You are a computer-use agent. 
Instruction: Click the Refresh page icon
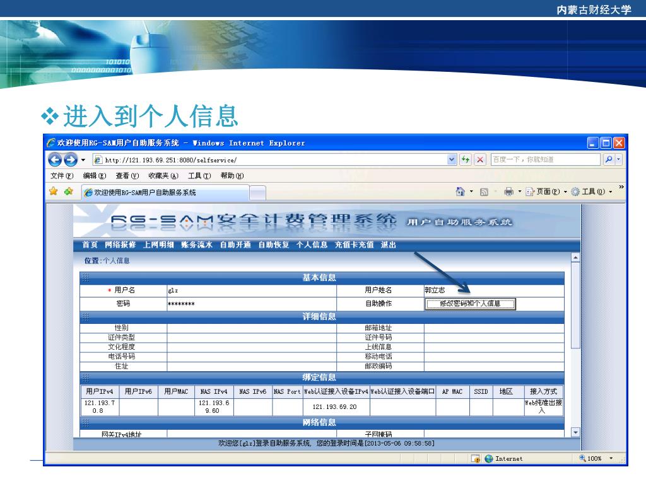[x=466, y=159]
